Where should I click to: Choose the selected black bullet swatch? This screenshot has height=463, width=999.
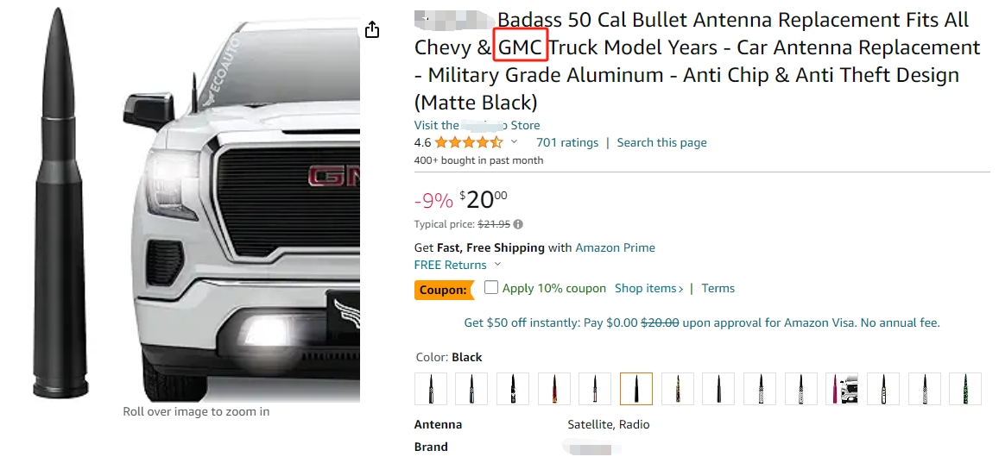tap(635, 389)
